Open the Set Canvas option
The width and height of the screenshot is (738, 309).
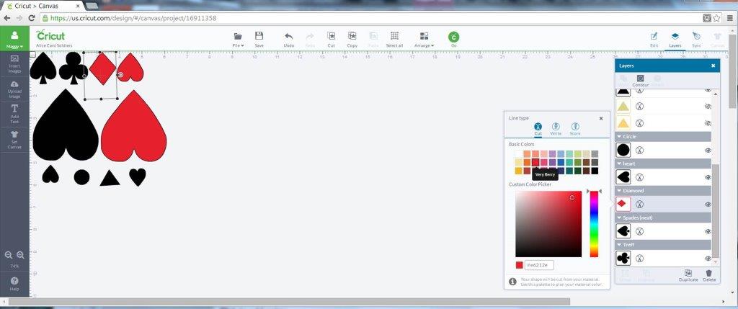coord(14,140)
